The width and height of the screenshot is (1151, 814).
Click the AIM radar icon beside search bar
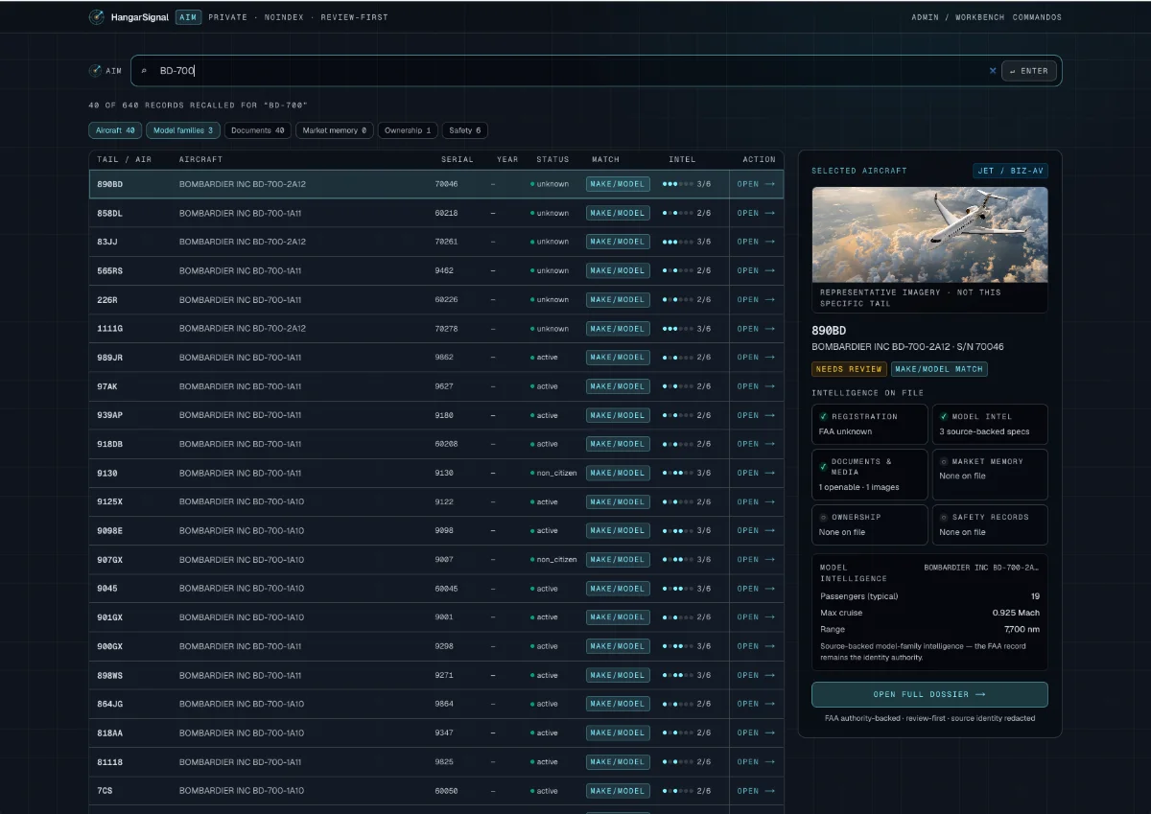point(95,70)
